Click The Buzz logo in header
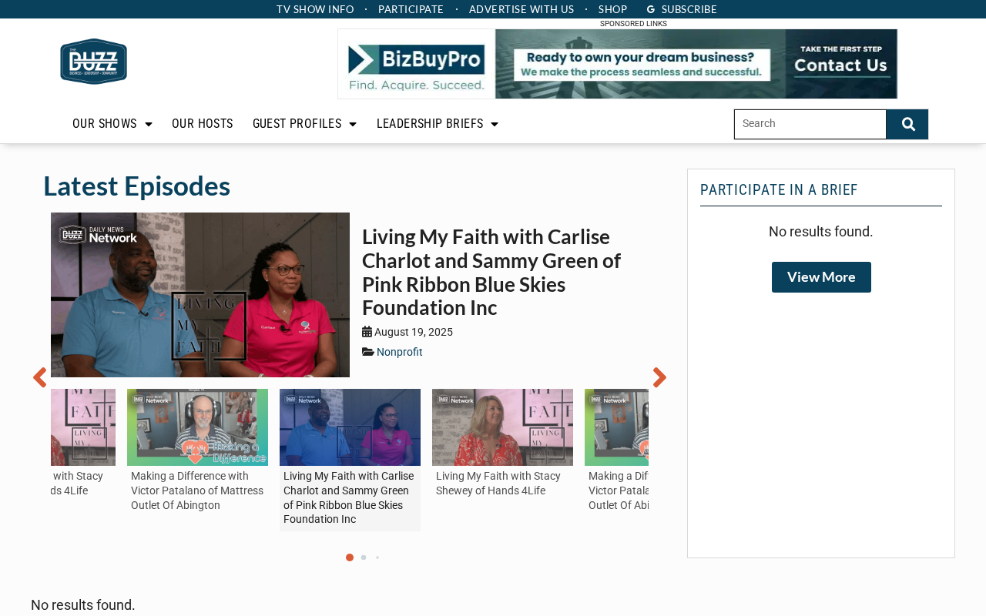Viewport: 986px width, 616px height. (93, 61)
